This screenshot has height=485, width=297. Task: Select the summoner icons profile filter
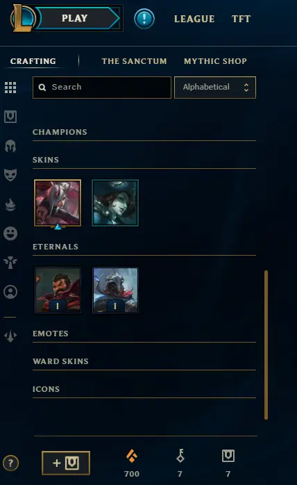[x=10, y=292]
